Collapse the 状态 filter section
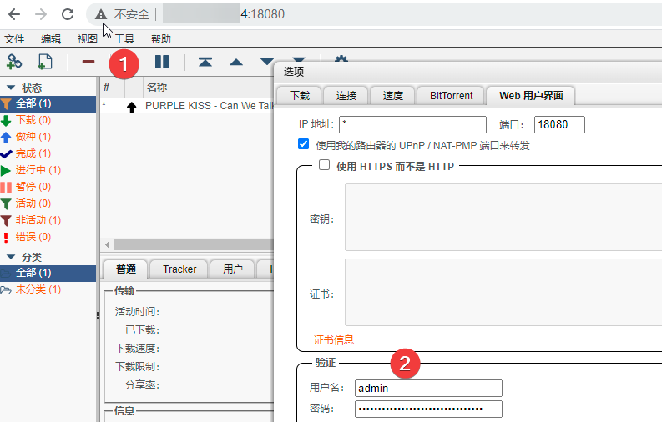This screenshot has width=662, height=422. click(x=11, y=88)
